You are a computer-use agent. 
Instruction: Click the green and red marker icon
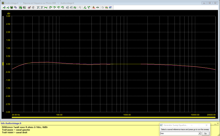[x=94, y=8]
